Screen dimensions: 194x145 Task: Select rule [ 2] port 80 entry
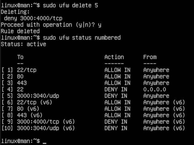tap(85, 77)
